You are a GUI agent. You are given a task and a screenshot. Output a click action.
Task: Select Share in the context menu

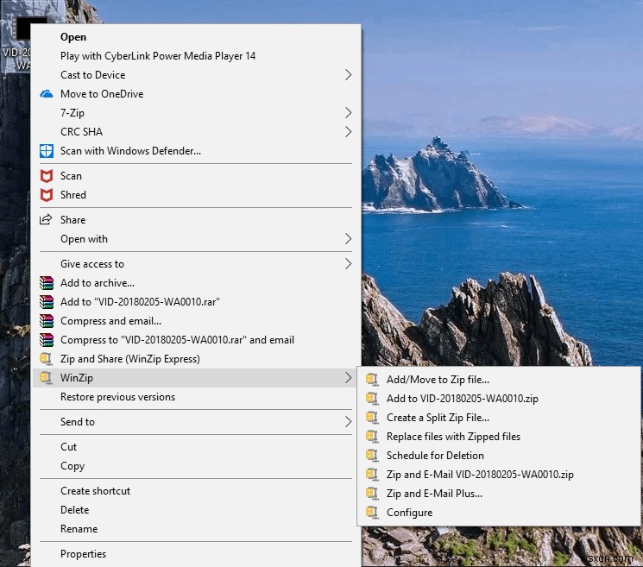point(196,220)
